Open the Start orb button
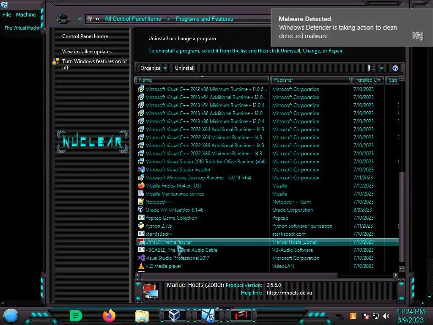Viewport: 433px width, 325px height. click(x=11, y=316)
